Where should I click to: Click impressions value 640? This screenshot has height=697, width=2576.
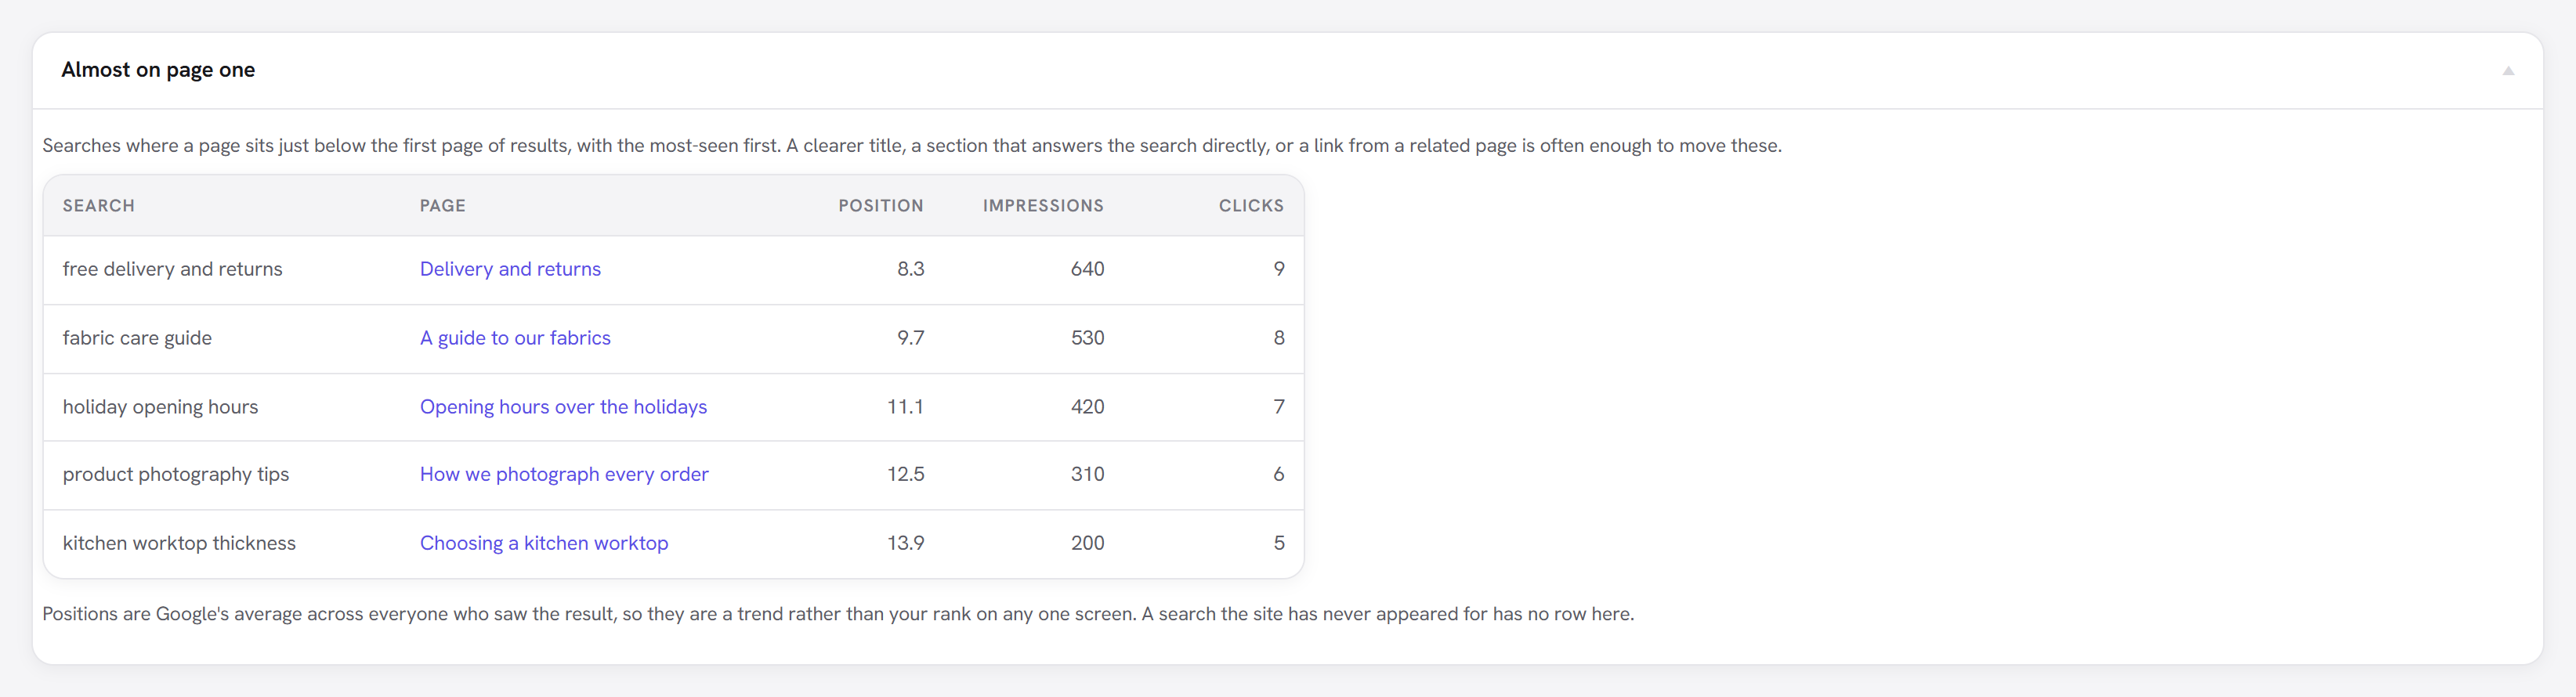[1087, 269]
